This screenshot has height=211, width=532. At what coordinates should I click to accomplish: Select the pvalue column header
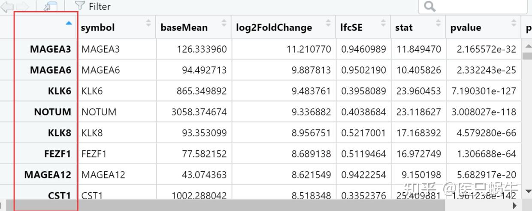point(465,27)
